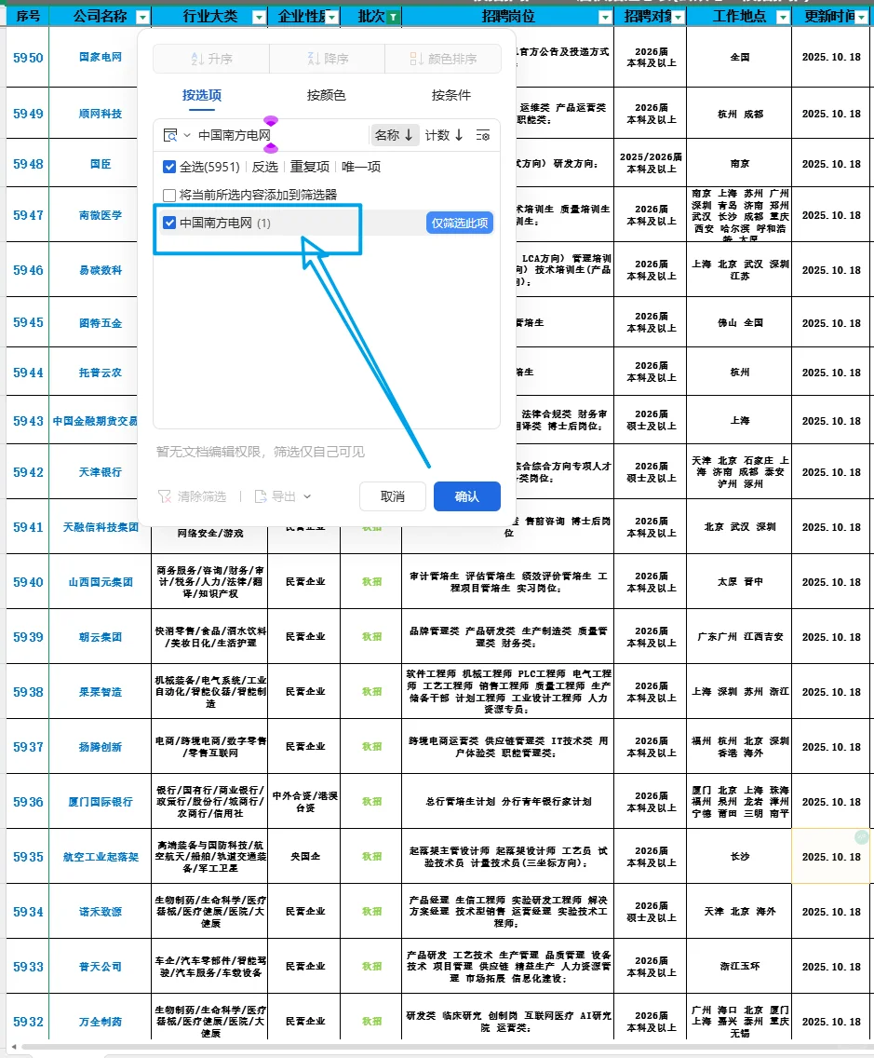
Task: Check 将当前所选内容添加到筛选器 checkbox
Action: [x=169, y=195]
